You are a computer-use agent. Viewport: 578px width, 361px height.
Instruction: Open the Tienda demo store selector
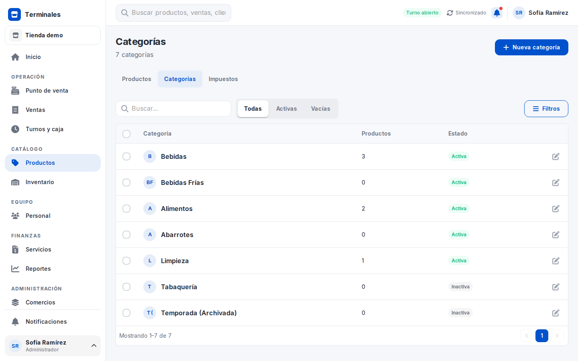53,35
